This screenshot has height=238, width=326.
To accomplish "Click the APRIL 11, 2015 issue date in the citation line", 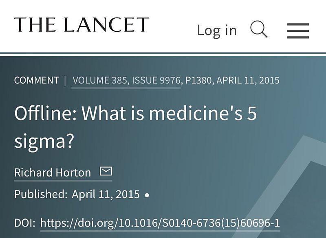I will (248, 80).
